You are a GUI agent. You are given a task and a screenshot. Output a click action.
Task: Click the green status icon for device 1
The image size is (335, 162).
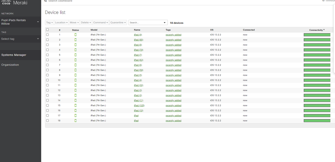click(75, 35)
